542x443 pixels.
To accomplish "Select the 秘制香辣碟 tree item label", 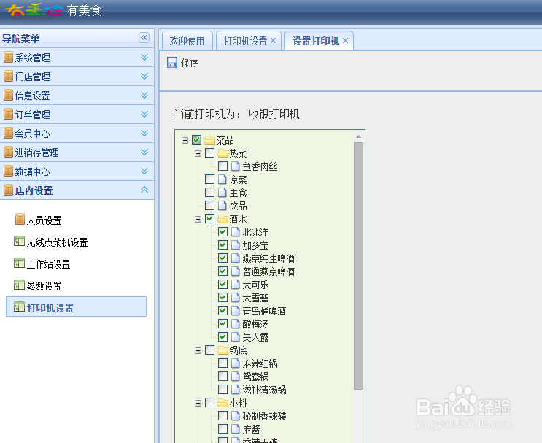I will pos(264,416).
